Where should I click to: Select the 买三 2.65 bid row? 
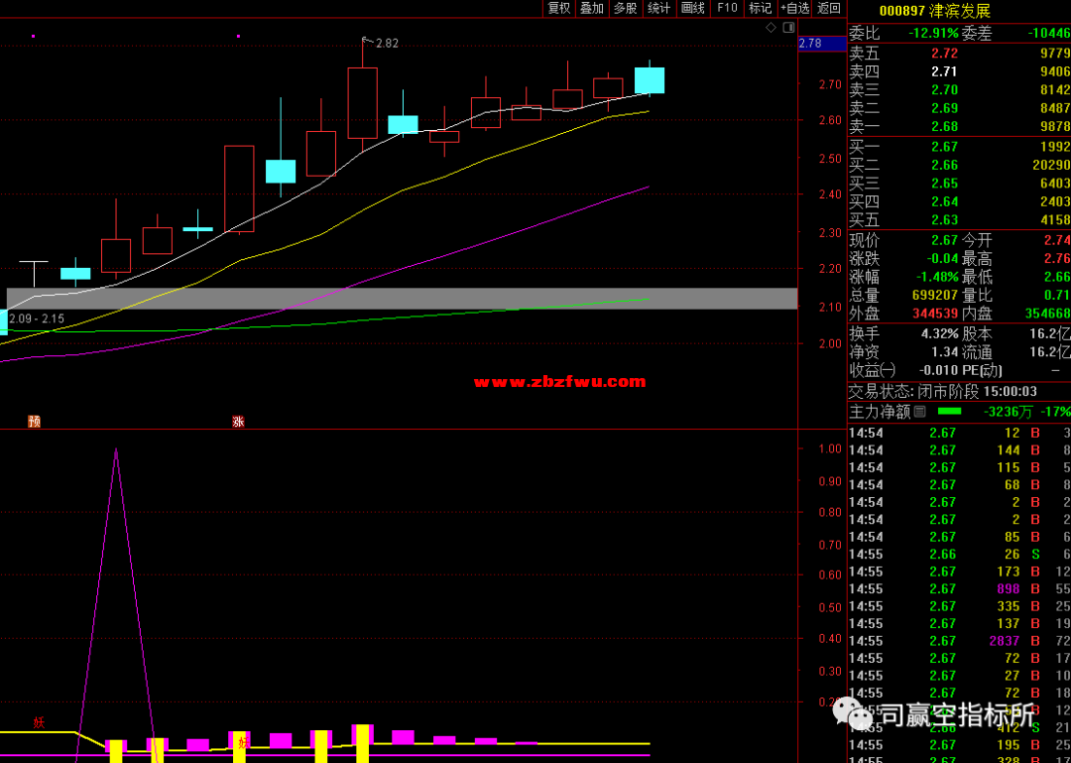point(959,184)
